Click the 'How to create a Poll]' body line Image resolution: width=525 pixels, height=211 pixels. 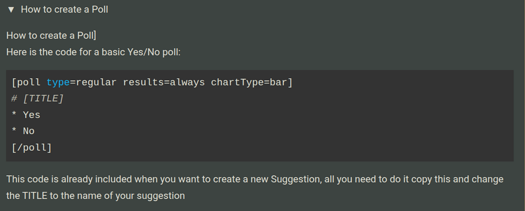[51, 36]
